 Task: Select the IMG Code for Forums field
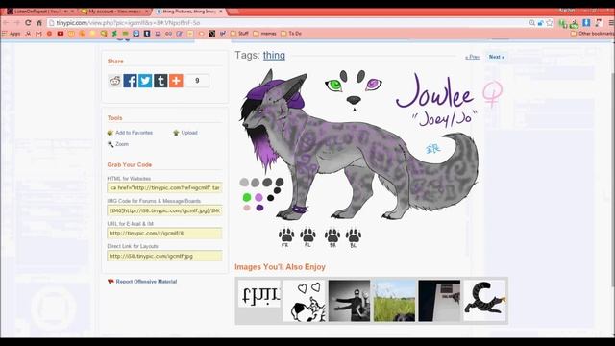164,210
